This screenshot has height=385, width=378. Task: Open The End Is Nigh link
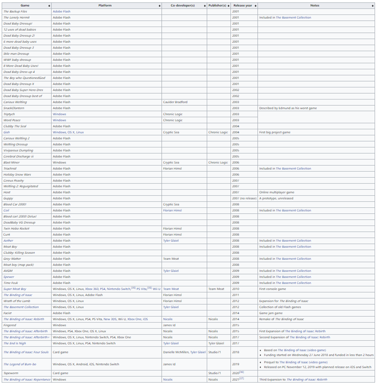pyautogui.click(x=15, y=343)
